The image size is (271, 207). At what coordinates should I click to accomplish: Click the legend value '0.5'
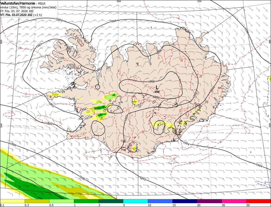click(51, 205)
